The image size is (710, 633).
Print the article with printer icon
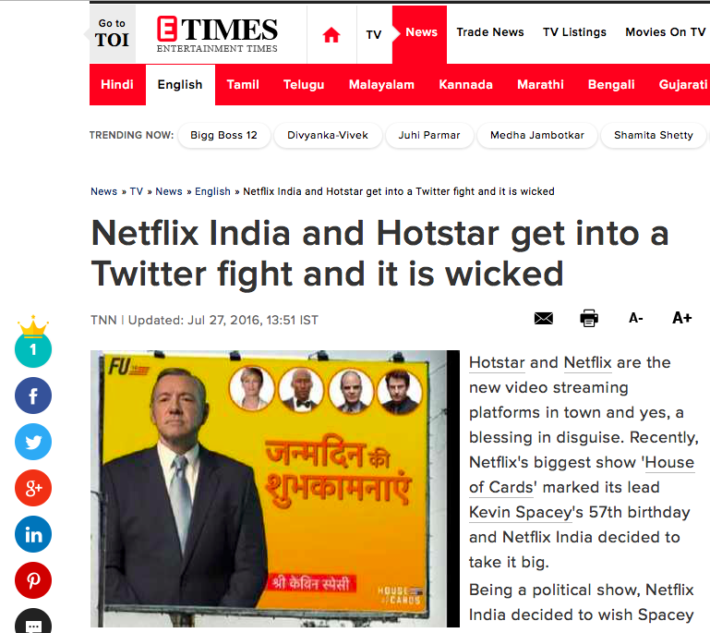click(x=589, y=318)
